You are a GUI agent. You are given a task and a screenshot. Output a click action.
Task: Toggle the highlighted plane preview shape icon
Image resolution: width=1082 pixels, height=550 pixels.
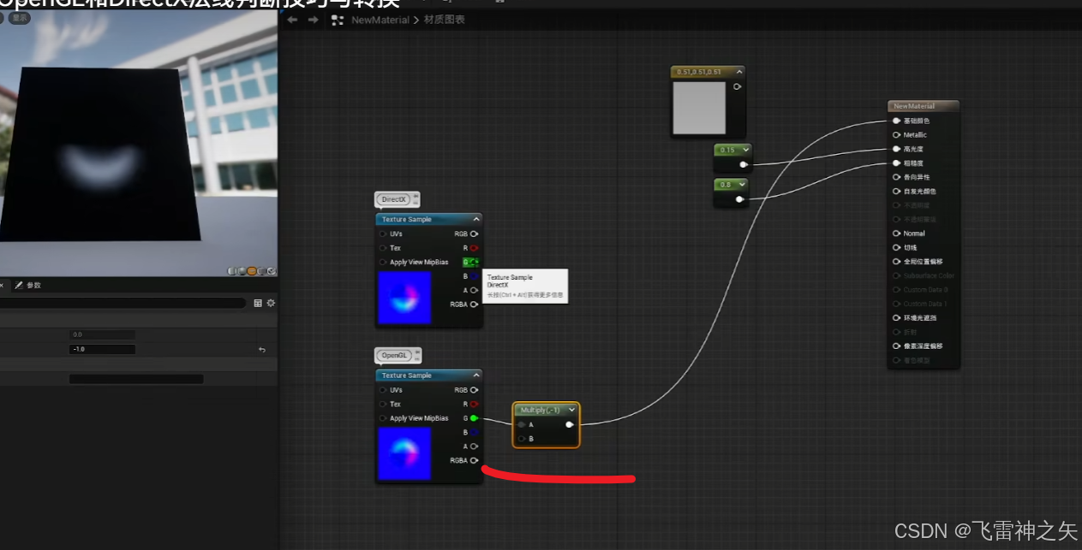point(252,270)
